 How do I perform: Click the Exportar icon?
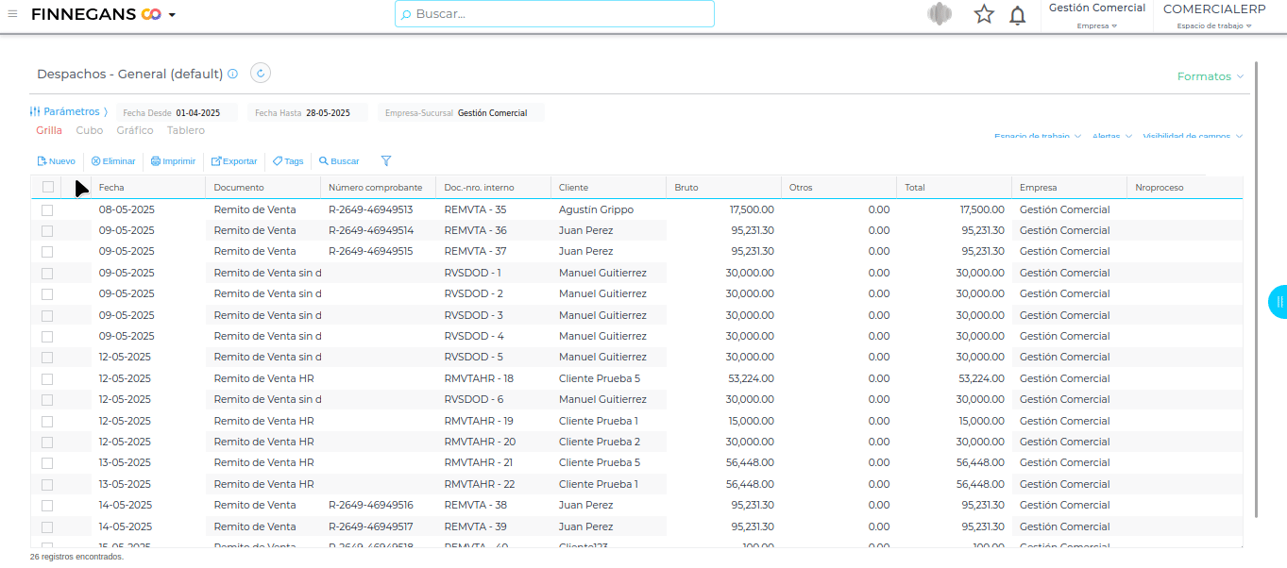(216, 161)
